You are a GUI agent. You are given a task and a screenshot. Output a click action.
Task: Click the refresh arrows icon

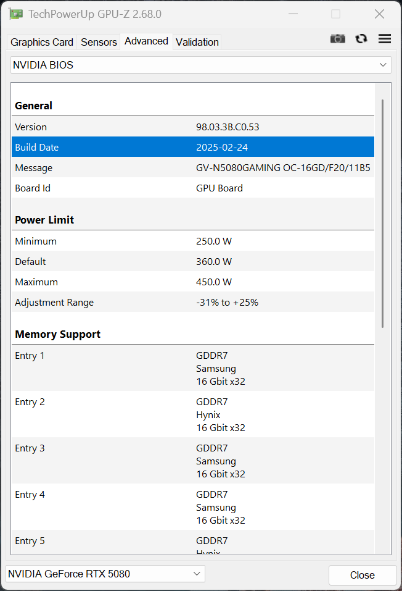[361, 39]
